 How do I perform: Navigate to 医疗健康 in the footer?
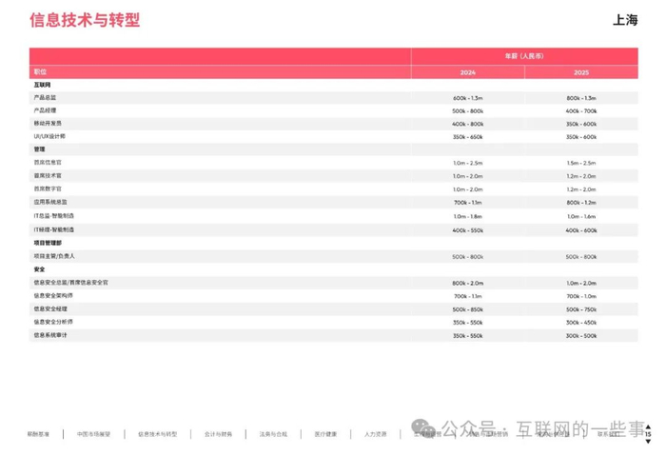click(x=325, y=434)
